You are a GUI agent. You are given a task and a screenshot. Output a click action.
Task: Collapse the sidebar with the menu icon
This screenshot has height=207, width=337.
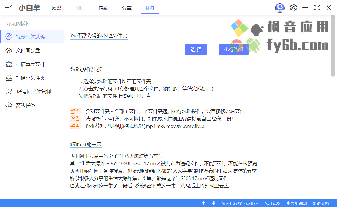9,8
